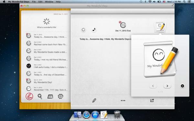Open the File menu
The width and height of the screenshot is (194, 121).
click(34, 2)
